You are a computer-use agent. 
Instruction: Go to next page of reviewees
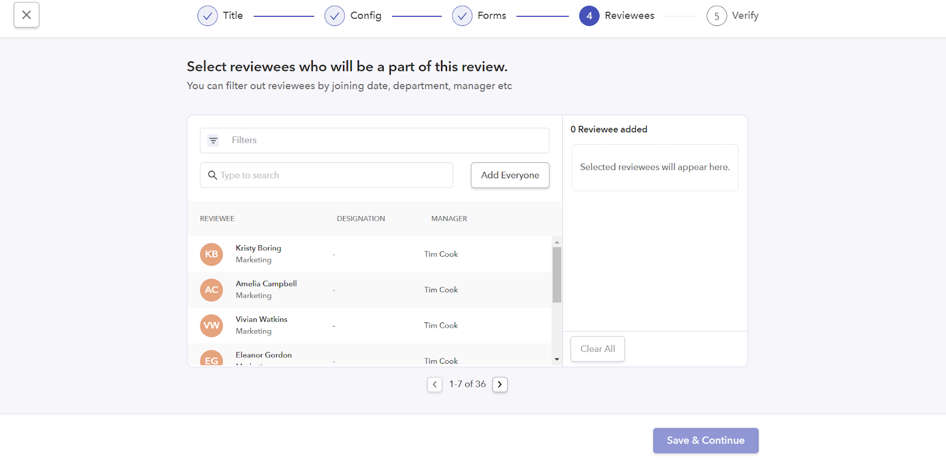click(x=500, y=384)
